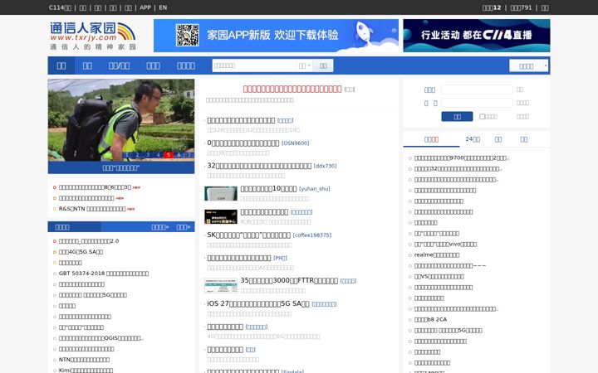Open the iOS 27 5G SA post
The height and width of the screenshot is (373, 598).
coord(258,303)
